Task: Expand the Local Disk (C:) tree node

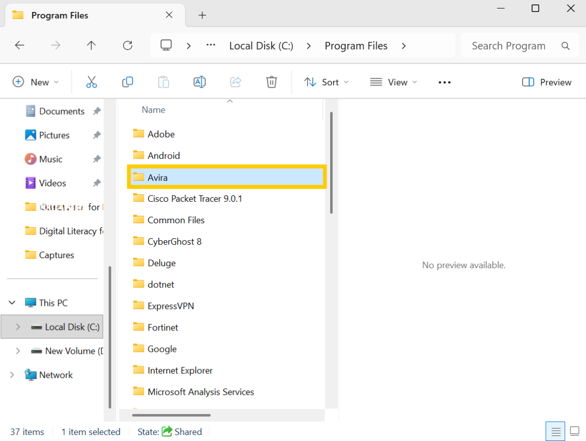Action: click(18, 327)
